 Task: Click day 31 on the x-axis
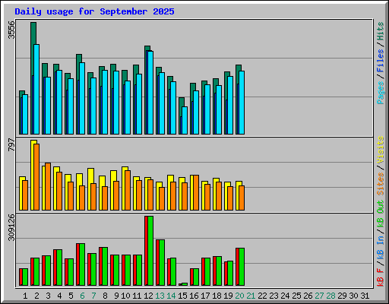365,296
